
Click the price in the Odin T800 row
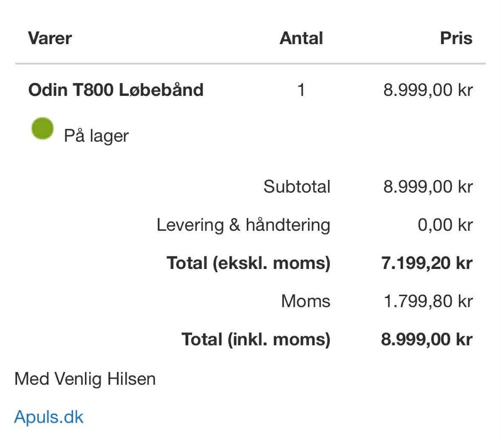point(428,90)
